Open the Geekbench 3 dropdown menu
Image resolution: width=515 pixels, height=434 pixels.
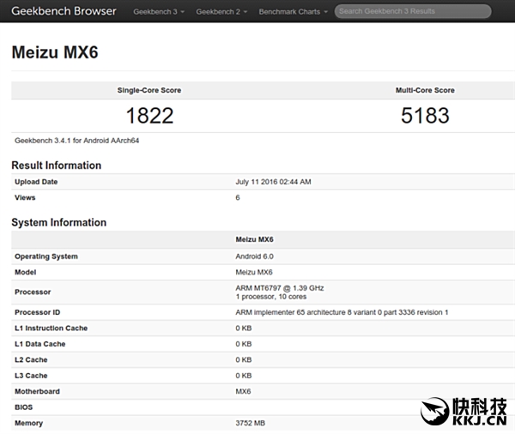click(x=159, y=12)
